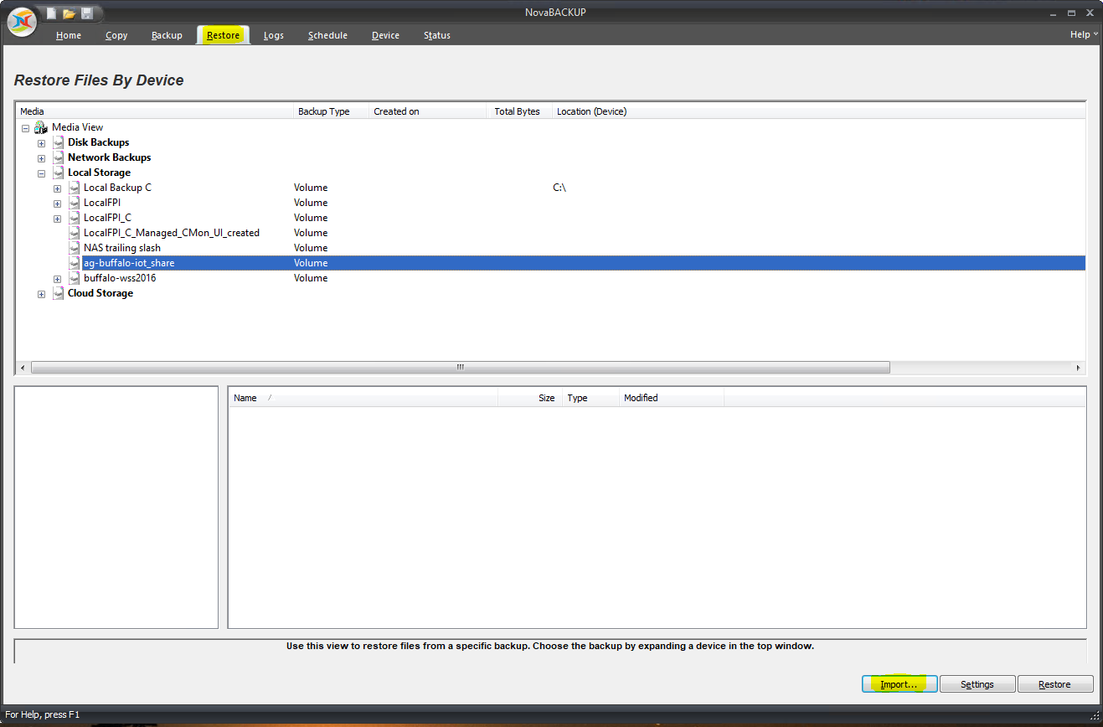Image resolution: width=1103 pixels, height=727 pixels.
Task: Expand the Cloud Storage node
Action: pos(41,294)
